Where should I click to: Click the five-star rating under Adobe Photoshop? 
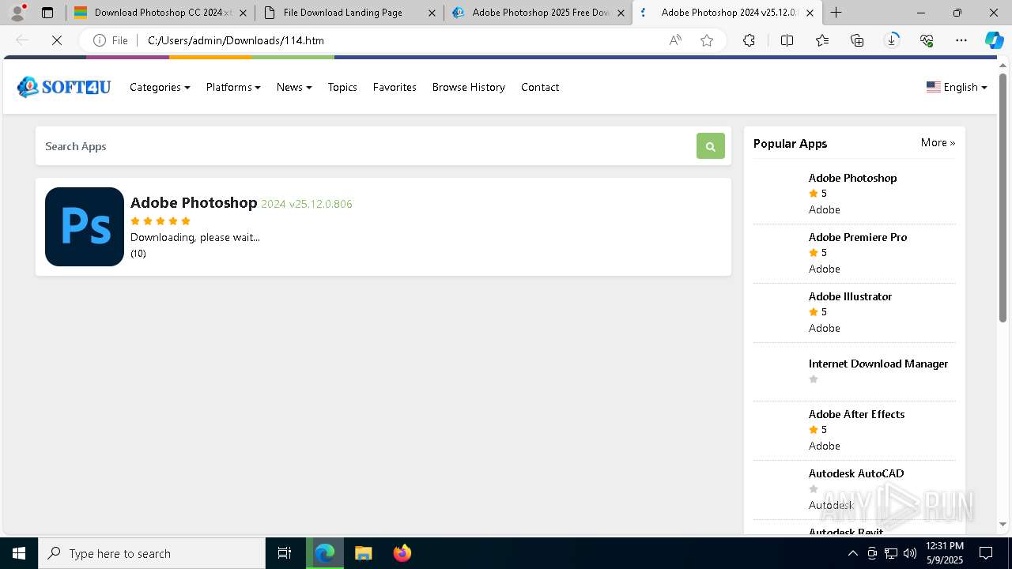click(x=160, y=221)
